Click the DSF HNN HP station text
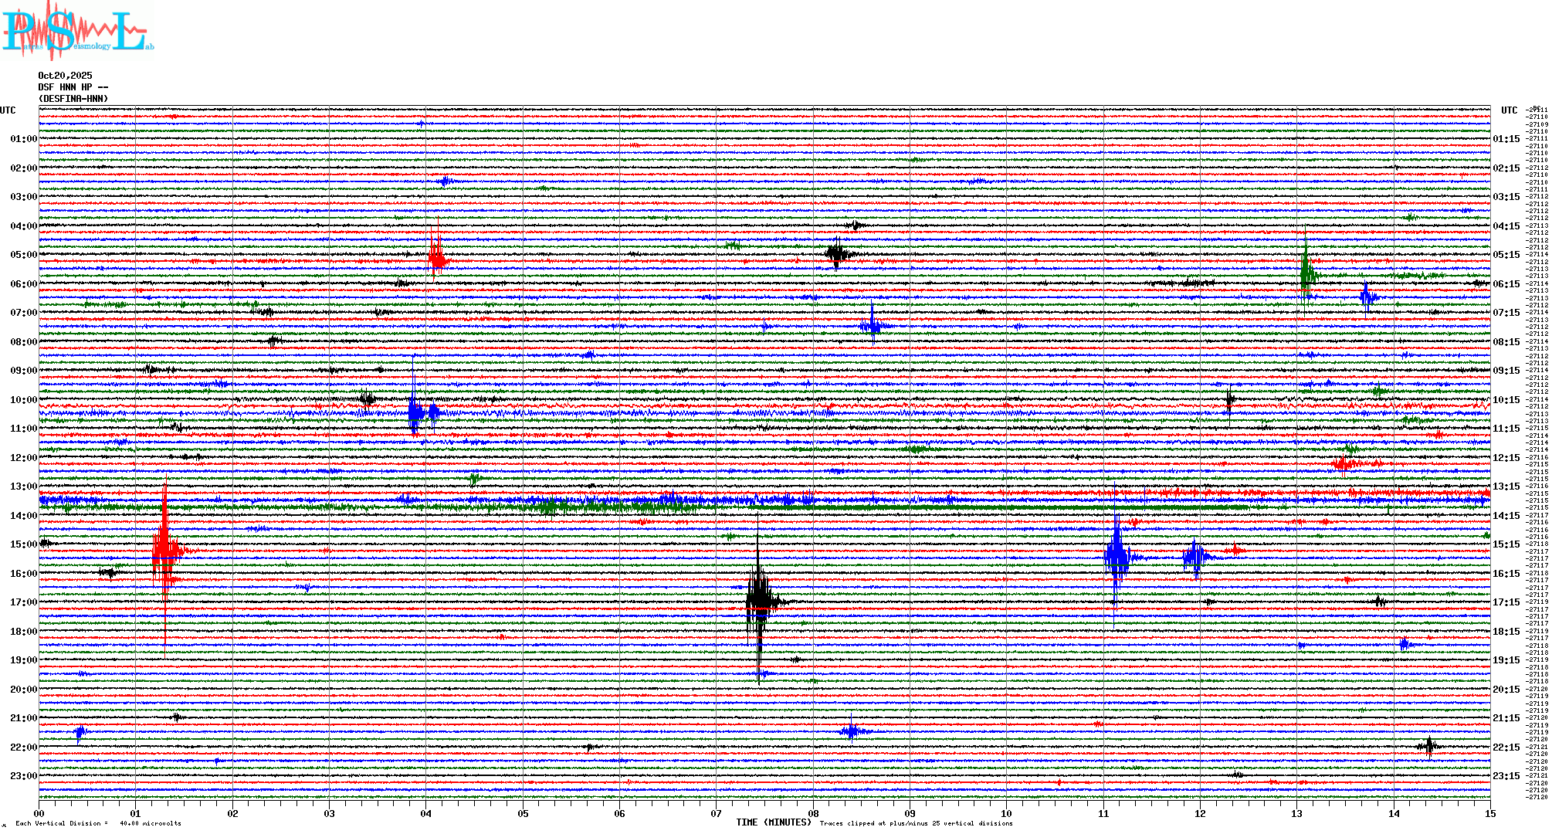The width and height of the screenshot is (1552, 834). [73, 87]
